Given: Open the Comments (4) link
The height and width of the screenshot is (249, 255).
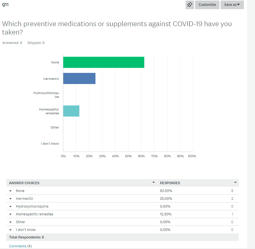Looking at the screenshot, I should pos(20,246).
